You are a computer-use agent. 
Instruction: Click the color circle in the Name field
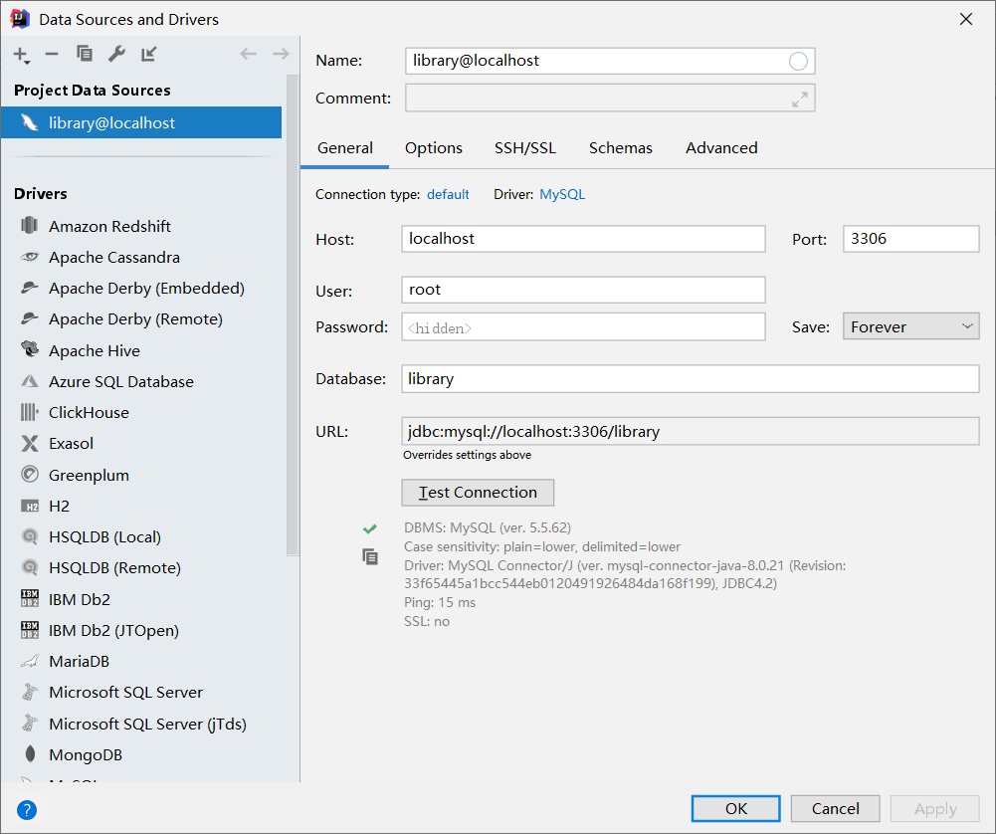[798, 61]
